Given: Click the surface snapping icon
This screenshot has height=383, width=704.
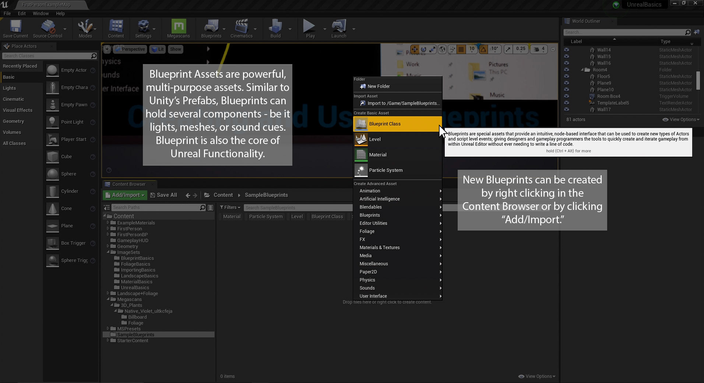Looking at the screenshot, I should (x=452, y=49).
